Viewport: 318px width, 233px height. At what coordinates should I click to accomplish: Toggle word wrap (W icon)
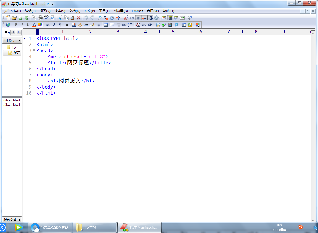pos(138,18)
